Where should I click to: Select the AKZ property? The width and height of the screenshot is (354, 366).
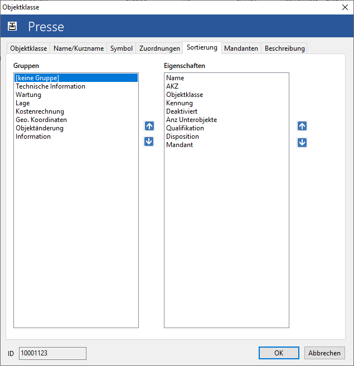pyautogui.click(x=226, y=86)
